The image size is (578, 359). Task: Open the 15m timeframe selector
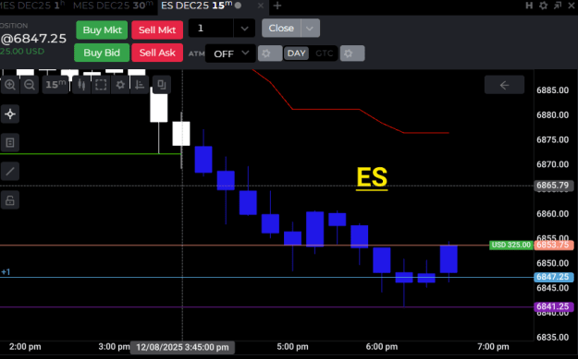(55, 85)
